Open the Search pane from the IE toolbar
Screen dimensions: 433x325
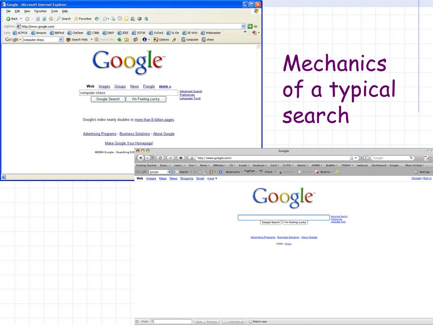pyautogui.click(x=64, y=19)
